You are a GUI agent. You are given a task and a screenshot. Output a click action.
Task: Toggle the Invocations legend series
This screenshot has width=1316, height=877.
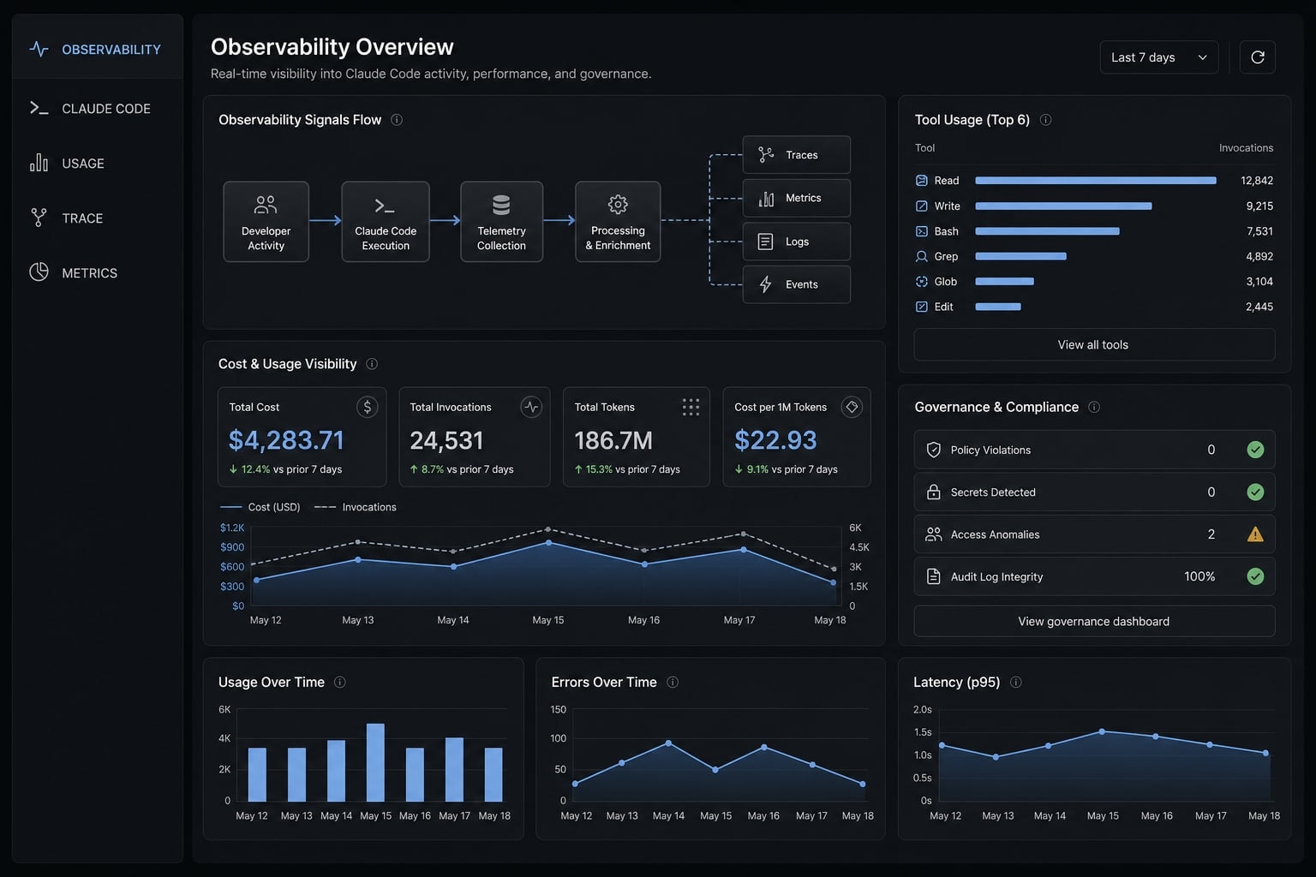point(356,507)
